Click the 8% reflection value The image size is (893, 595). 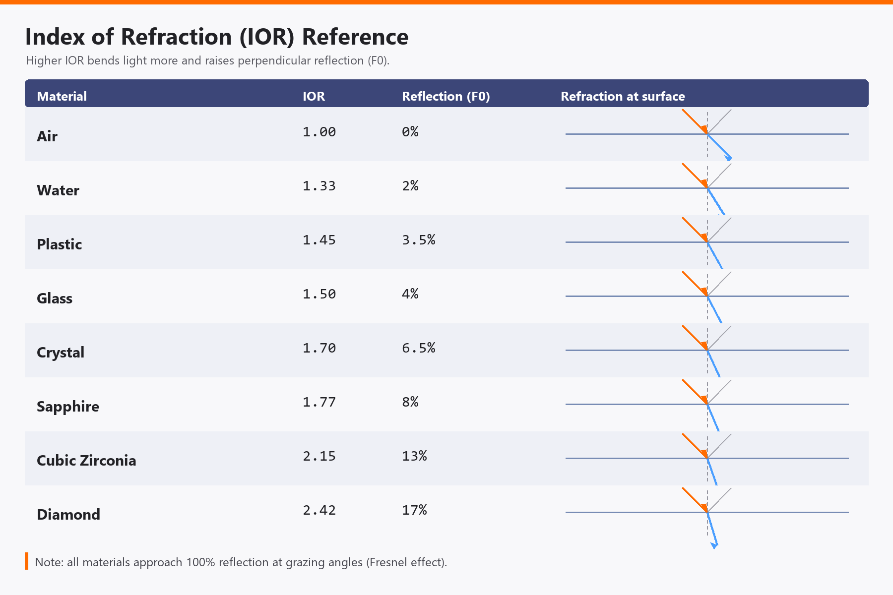(410, 402)
